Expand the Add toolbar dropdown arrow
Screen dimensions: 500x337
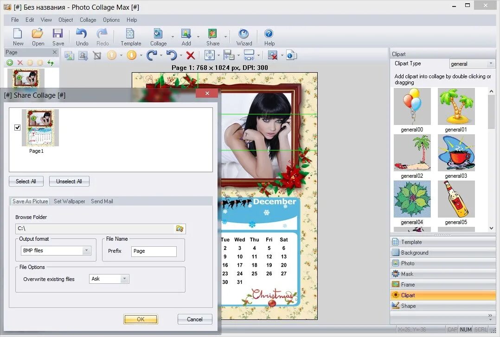198,37
